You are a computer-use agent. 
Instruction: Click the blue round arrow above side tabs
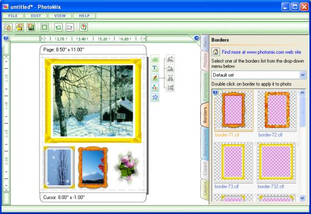(x=196, y=38)
